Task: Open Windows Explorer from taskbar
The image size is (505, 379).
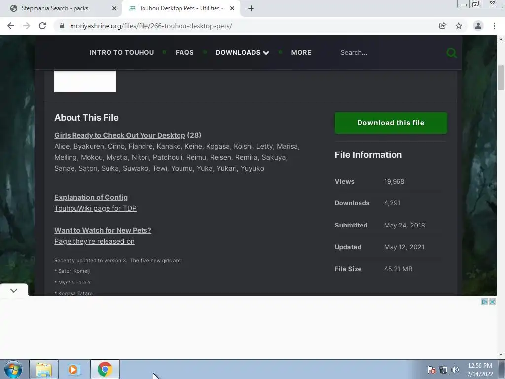Action: [x=44, y=369]
